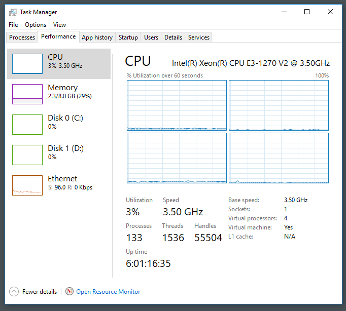Open the Options menu
346x311 pixels.
coord(36,25)
